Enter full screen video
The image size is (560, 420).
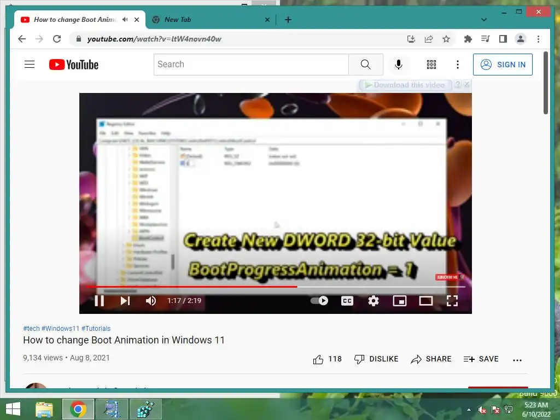[452, 301]
